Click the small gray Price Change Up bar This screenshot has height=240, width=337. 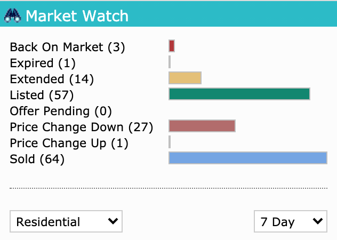pos(170,142)
